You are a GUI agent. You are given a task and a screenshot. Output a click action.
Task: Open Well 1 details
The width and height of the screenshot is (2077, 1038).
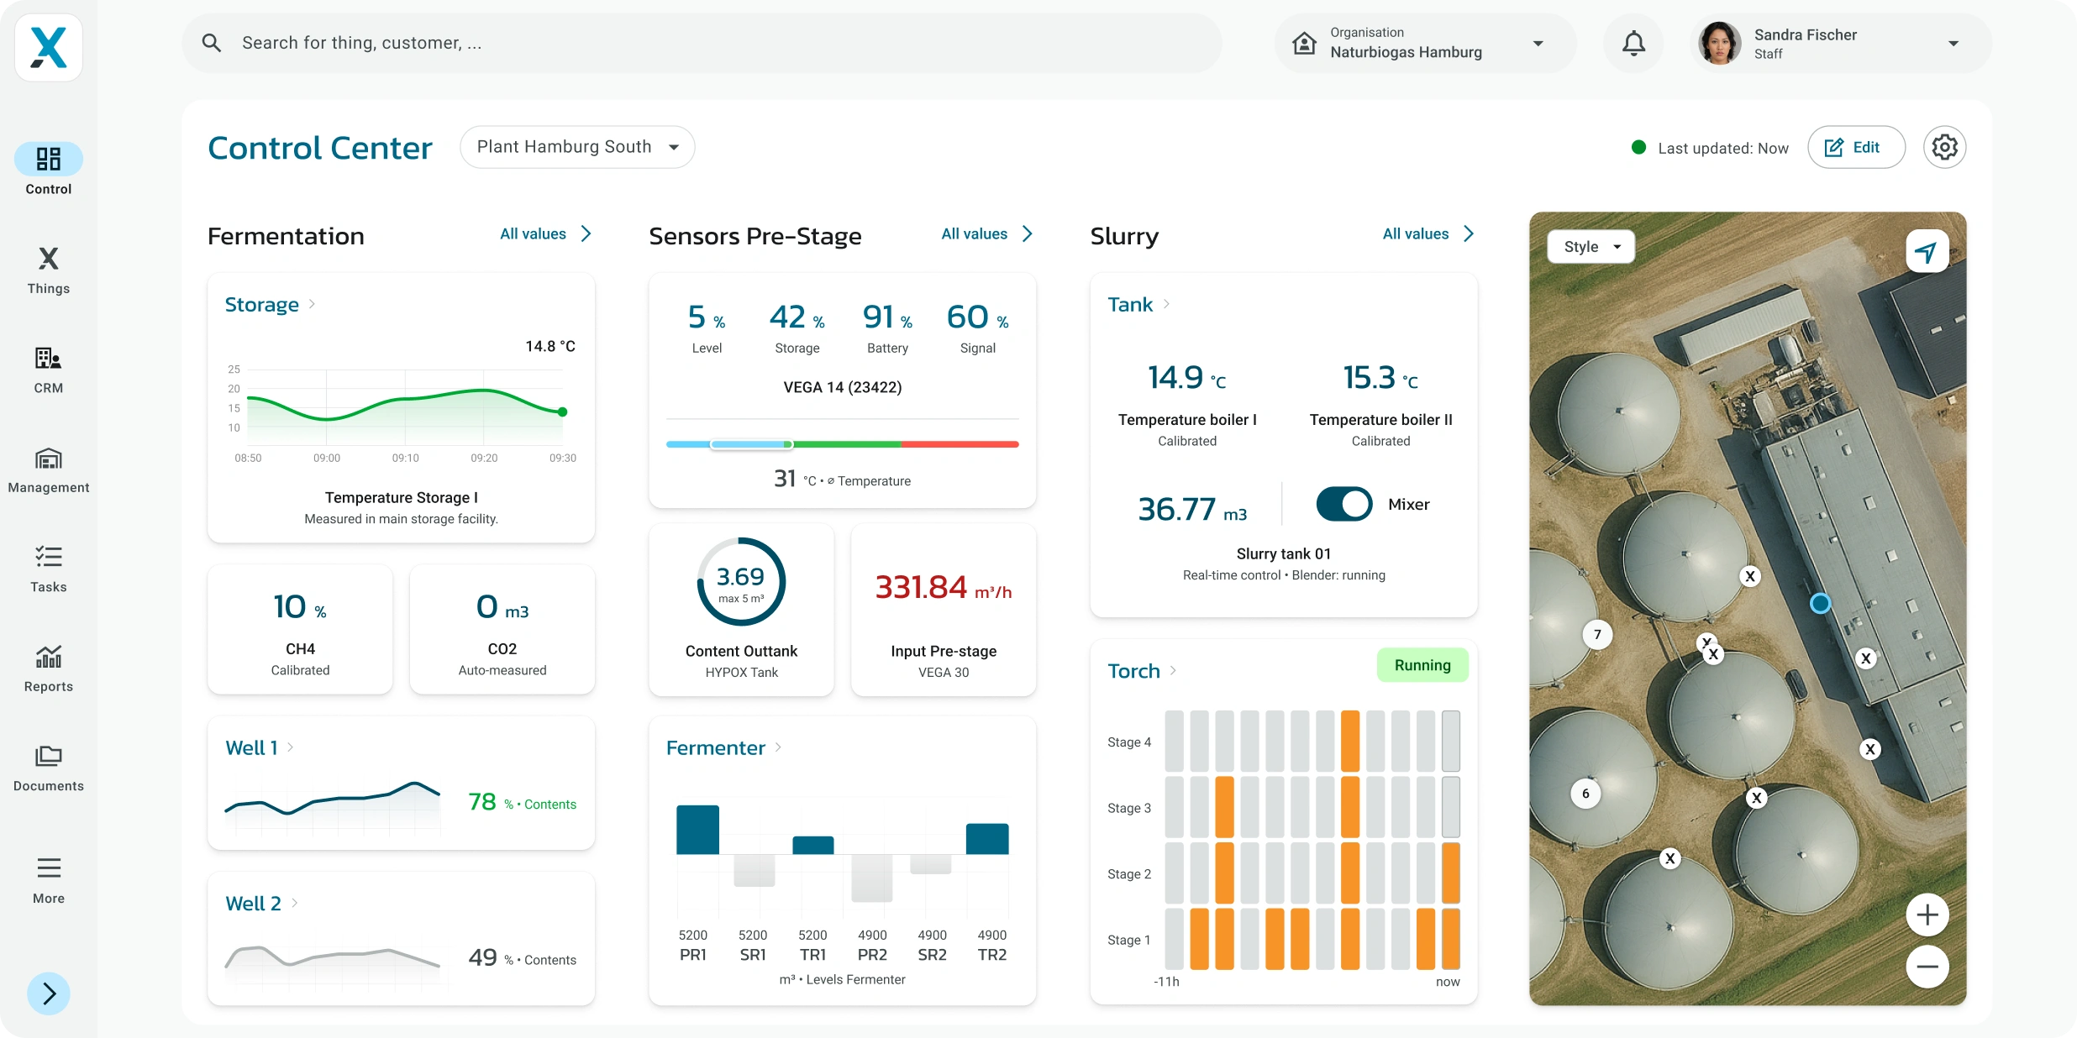pyautogui.click(x=259, y=747)
